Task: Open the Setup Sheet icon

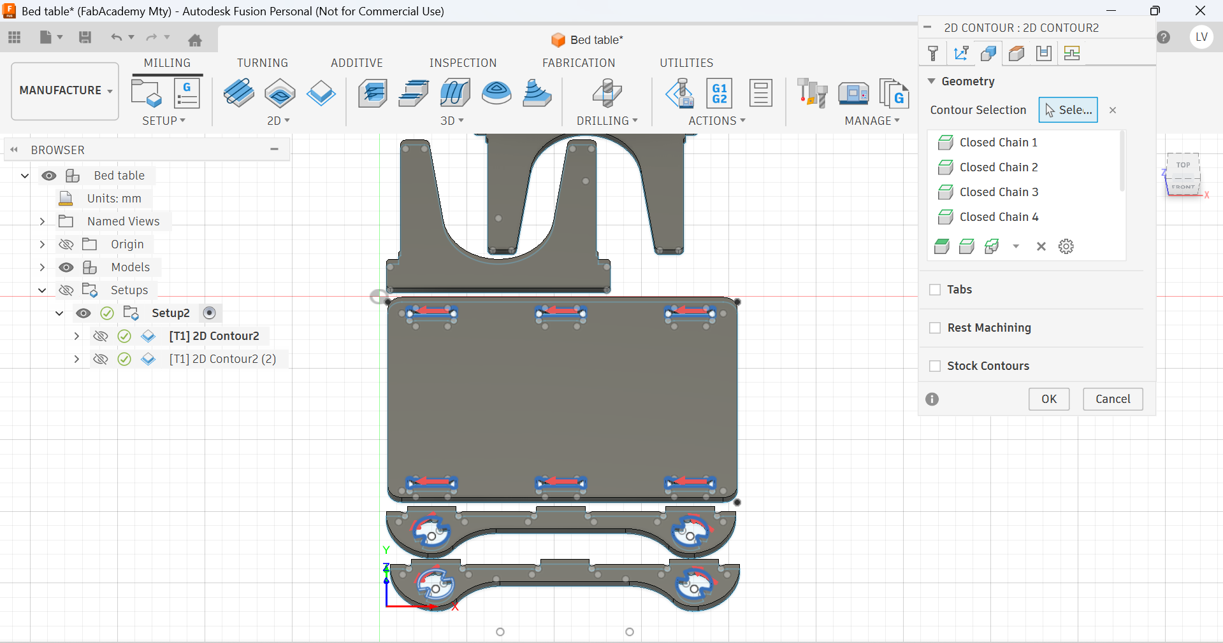Action: coord(760,94)
